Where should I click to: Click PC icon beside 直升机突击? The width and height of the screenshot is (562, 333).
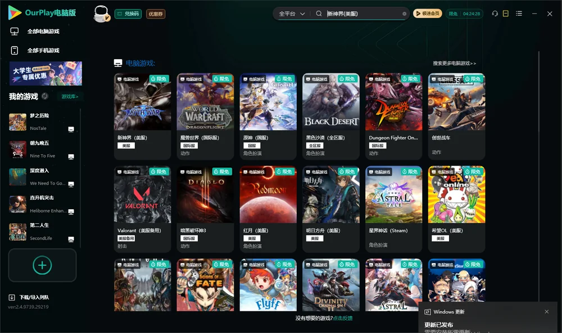click(x=71, y=211)
